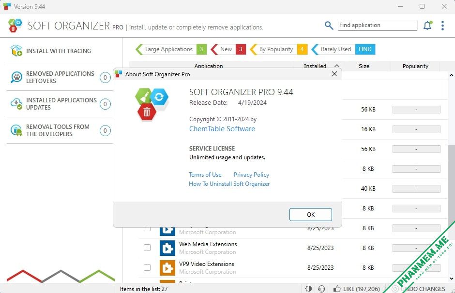This screenshot has width=455, height=293.
Task: Click the headset support icon in status bar
Action: pyautogui.click(x=321, y=289)
